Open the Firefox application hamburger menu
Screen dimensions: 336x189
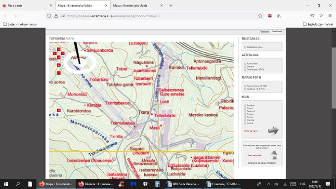coord(330,16)
